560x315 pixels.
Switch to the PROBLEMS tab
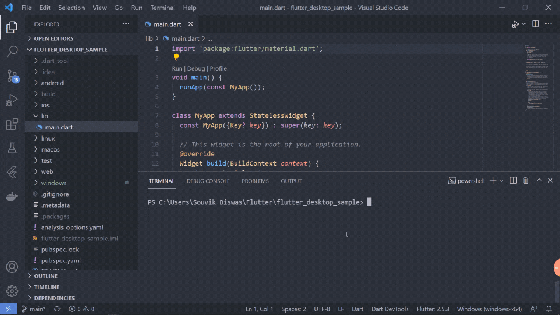[x=255, y=181]
